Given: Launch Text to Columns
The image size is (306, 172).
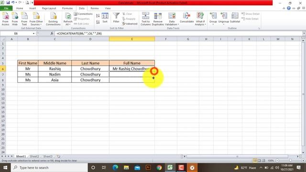Looking at the screenshot, I should (145, 19).
